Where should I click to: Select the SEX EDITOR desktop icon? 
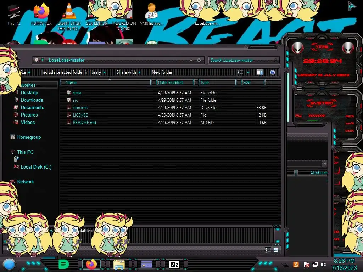point(97,15)
